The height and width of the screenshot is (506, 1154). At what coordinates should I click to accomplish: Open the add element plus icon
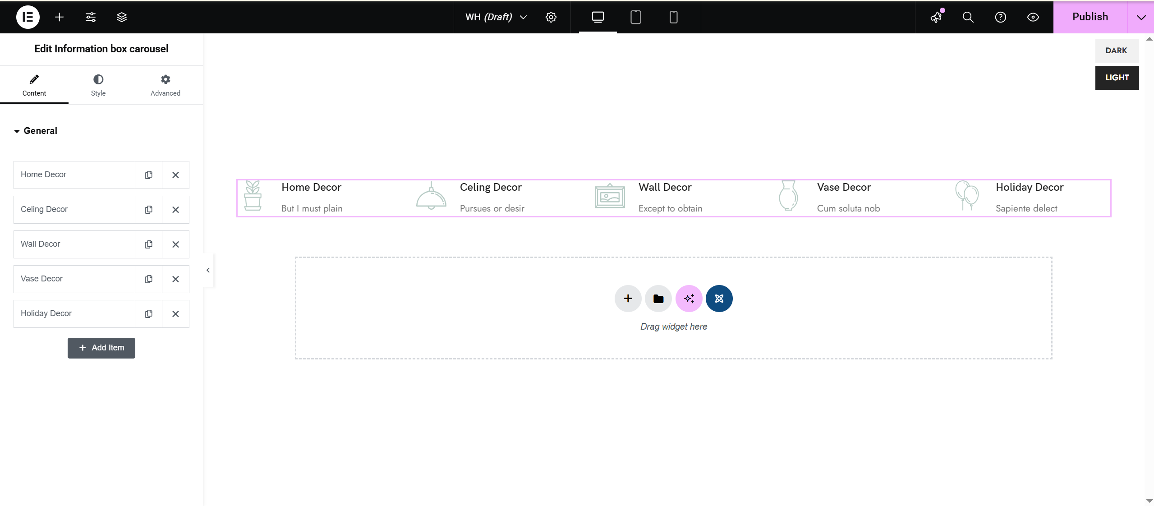pos(59,17)
